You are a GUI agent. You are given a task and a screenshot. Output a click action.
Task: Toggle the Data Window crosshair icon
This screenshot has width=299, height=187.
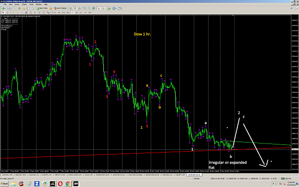(19, 8)
